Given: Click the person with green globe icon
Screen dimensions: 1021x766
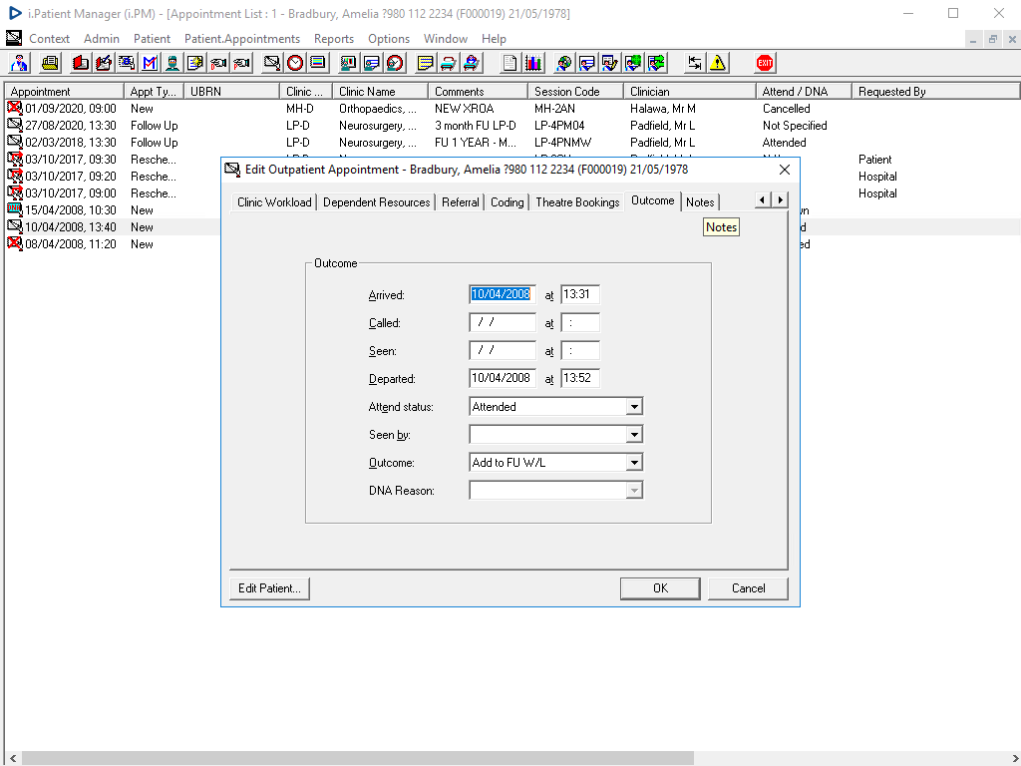Looking at the screenshot, I should point(633,63).
